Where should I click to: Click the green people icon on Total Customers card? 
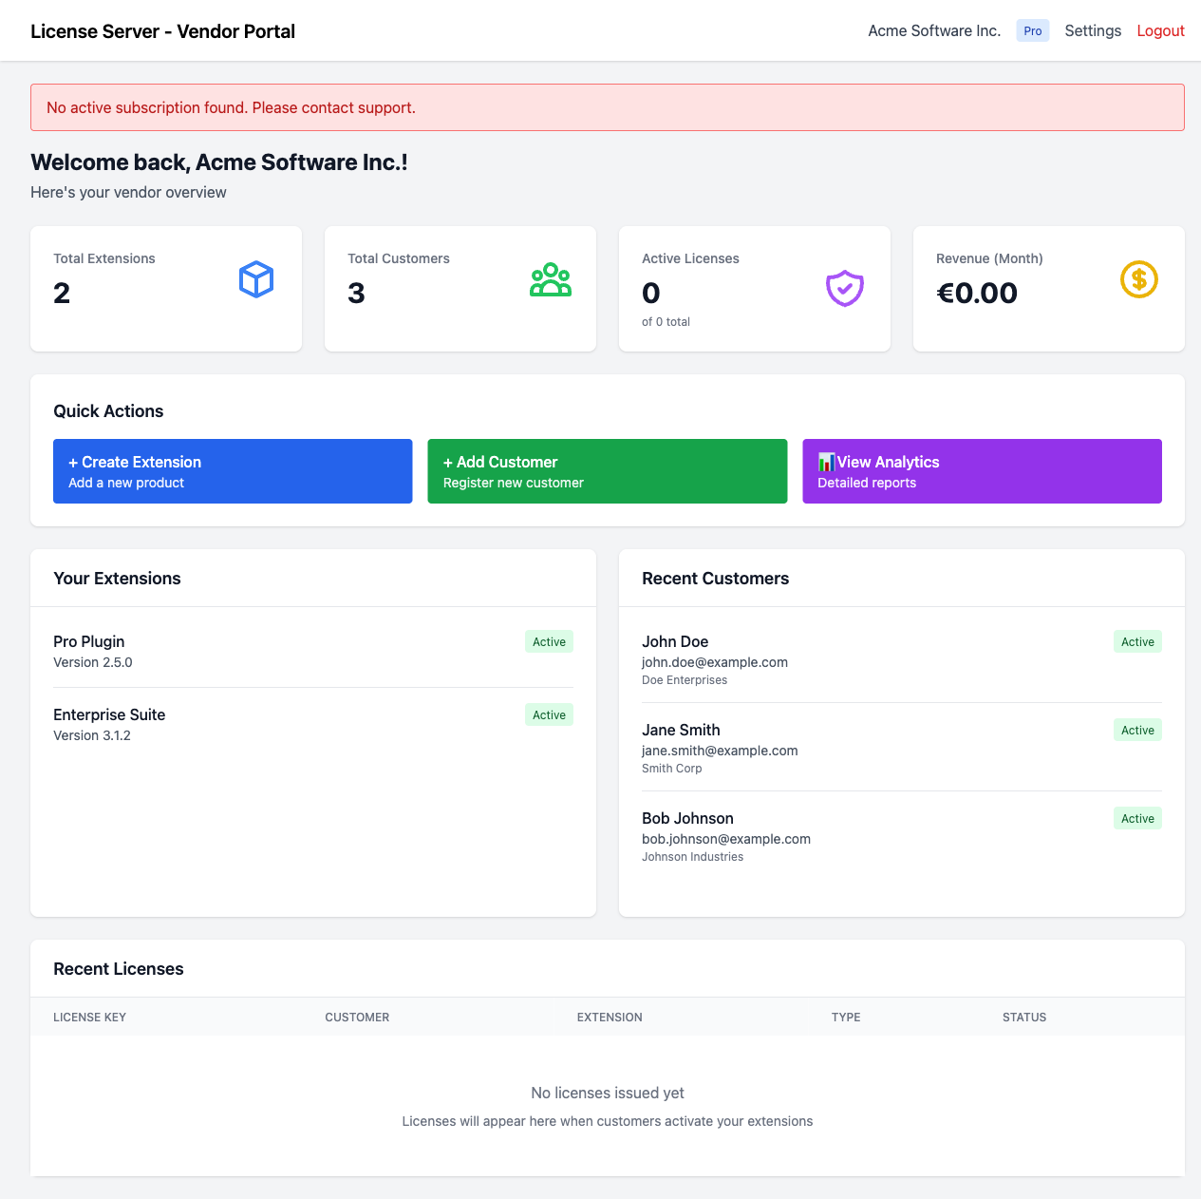point(550,279)
